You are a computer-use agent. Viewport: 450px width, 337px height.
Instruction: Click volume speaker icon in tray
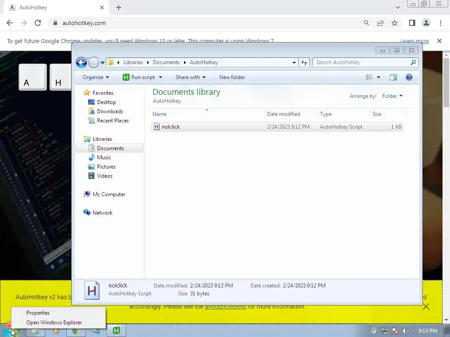point(406,331)
